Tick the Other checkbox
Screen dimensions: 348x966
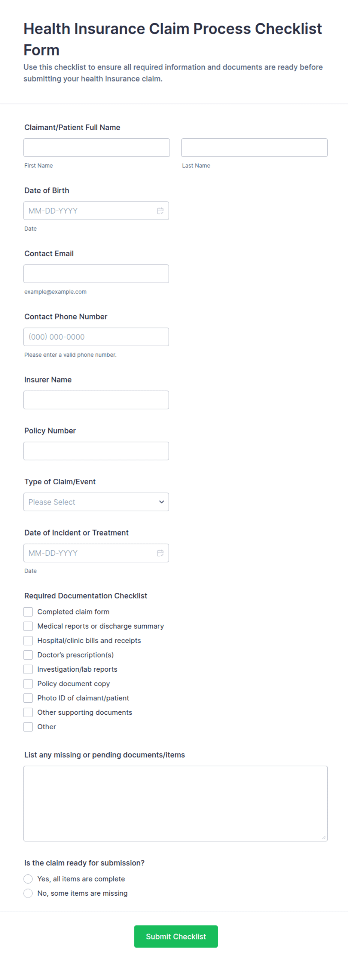28,727
